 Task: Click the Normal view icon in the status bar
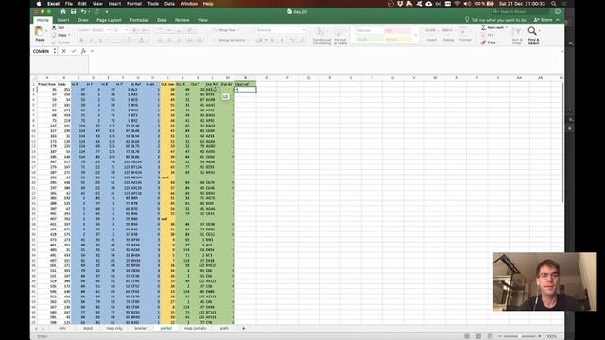tap(467, 336)
